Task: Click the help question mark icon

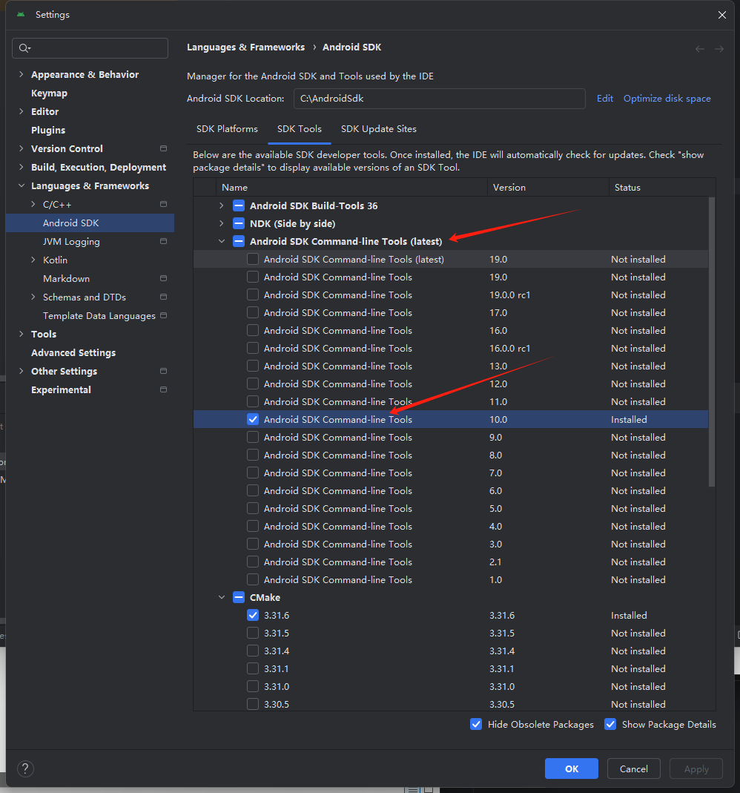Action: tap(25, 769)
